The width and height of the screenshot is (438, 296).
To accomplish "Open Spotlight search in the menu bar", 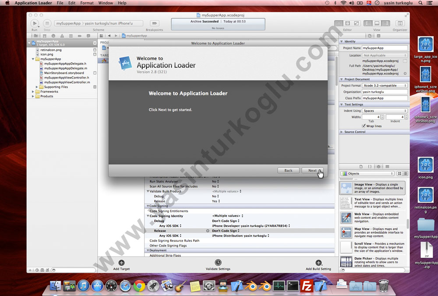I will click(420, 3).
